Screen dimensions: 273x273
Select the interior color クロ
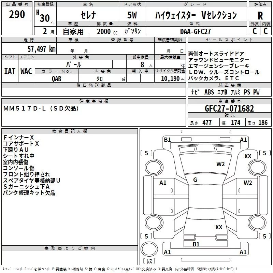click(x=100, y=79)
